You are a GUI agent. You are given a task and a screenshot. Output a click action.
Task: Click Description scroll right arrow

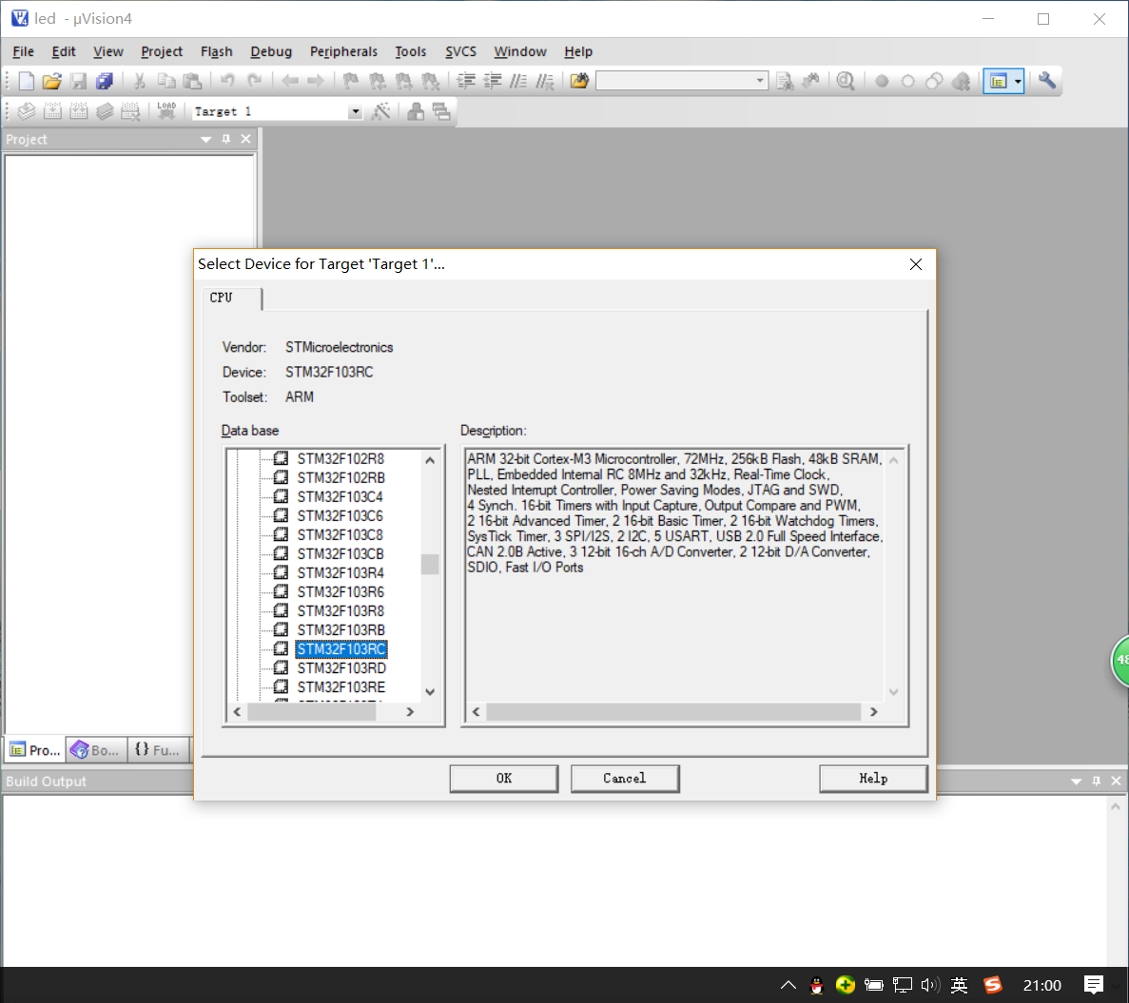tap(873, 711)
